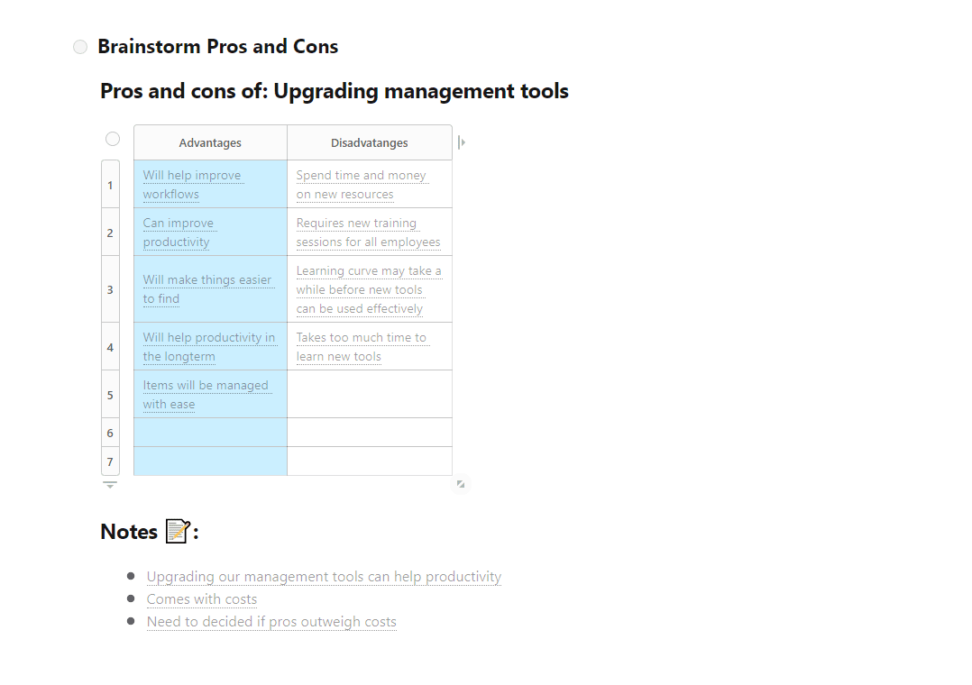Select row number 7 handle
The height and width of the screenshot is (685, 972).
110,461
